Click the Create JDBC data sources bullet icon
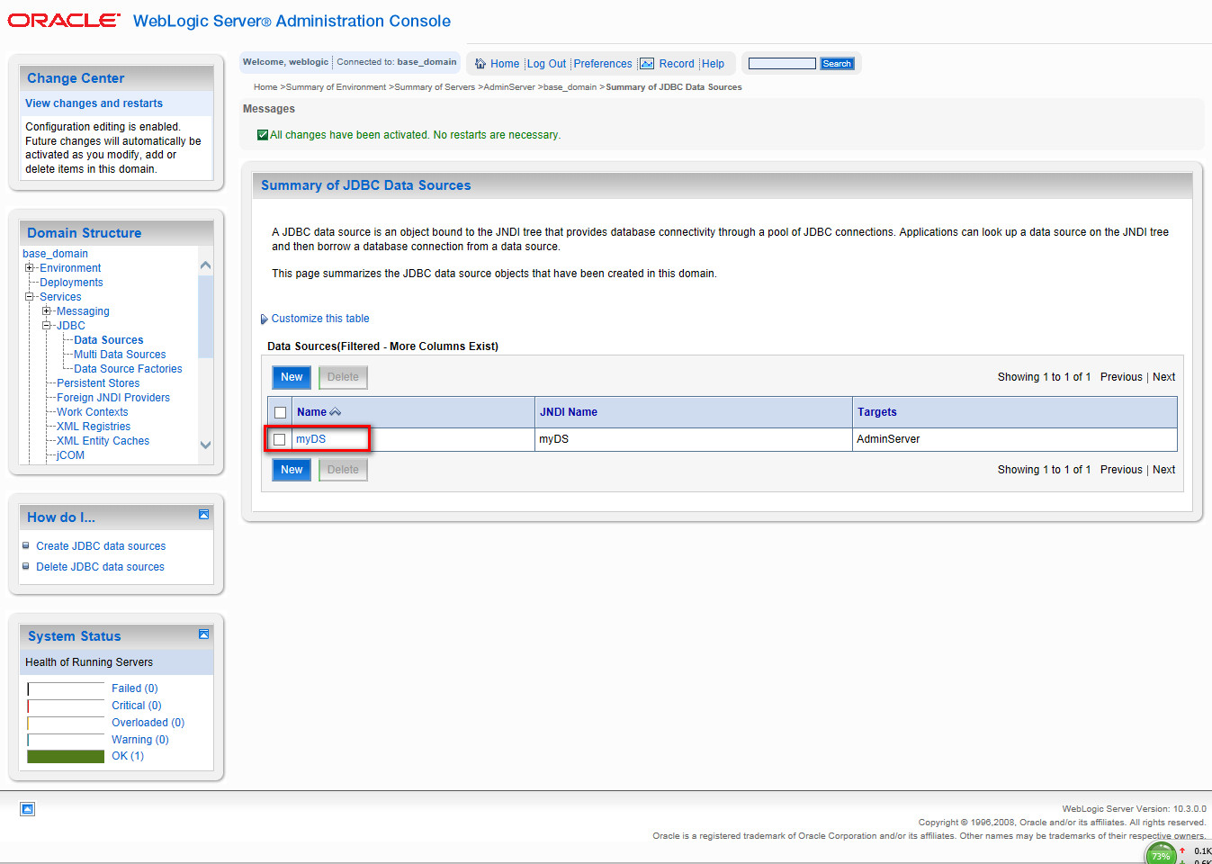The image size is (1212, 864). [x=26, y=545]
